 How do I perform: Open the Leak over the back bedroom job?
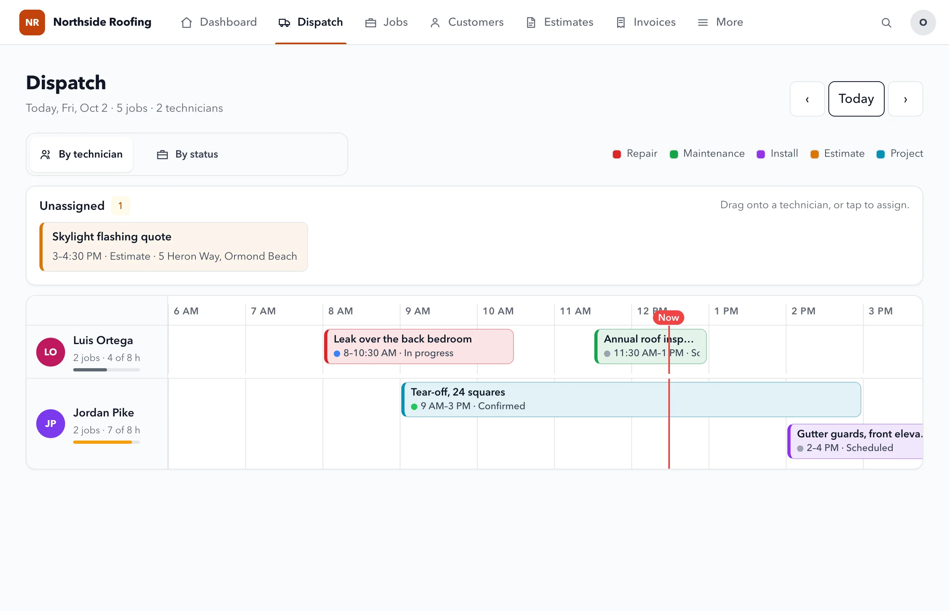pyautogui.click(x=419, y=347)
